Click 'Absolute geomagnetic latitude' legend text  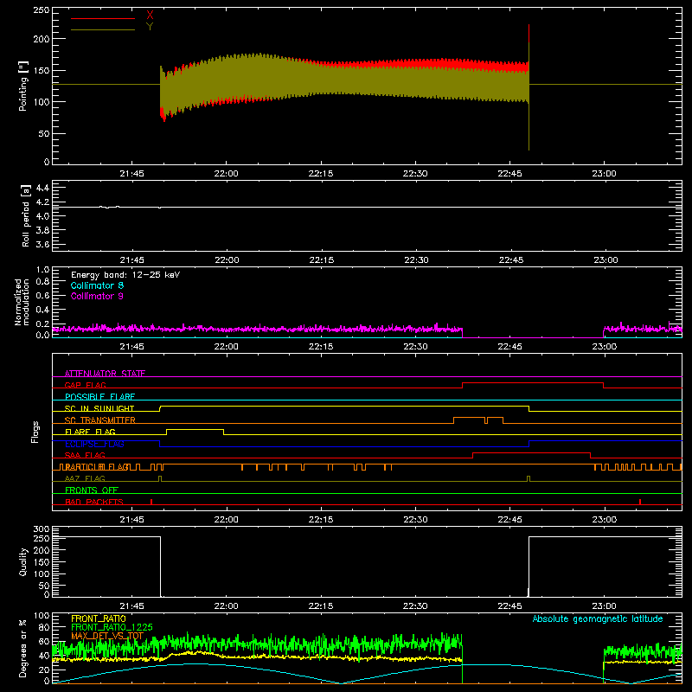pyautogui.click(x=598, y=619)
